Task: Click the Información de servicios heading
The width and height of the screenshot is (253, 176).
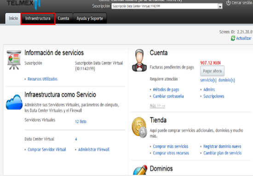Action: coord(54,53)
